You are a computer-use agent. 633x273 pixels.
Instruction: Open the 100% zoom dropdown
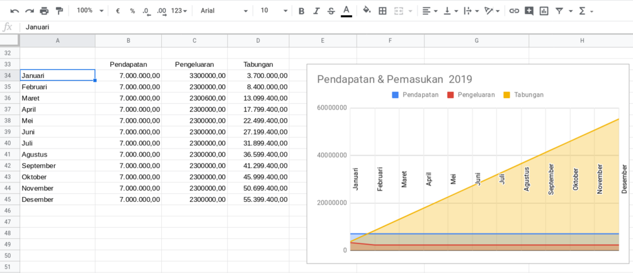click(x=90, y=11)
